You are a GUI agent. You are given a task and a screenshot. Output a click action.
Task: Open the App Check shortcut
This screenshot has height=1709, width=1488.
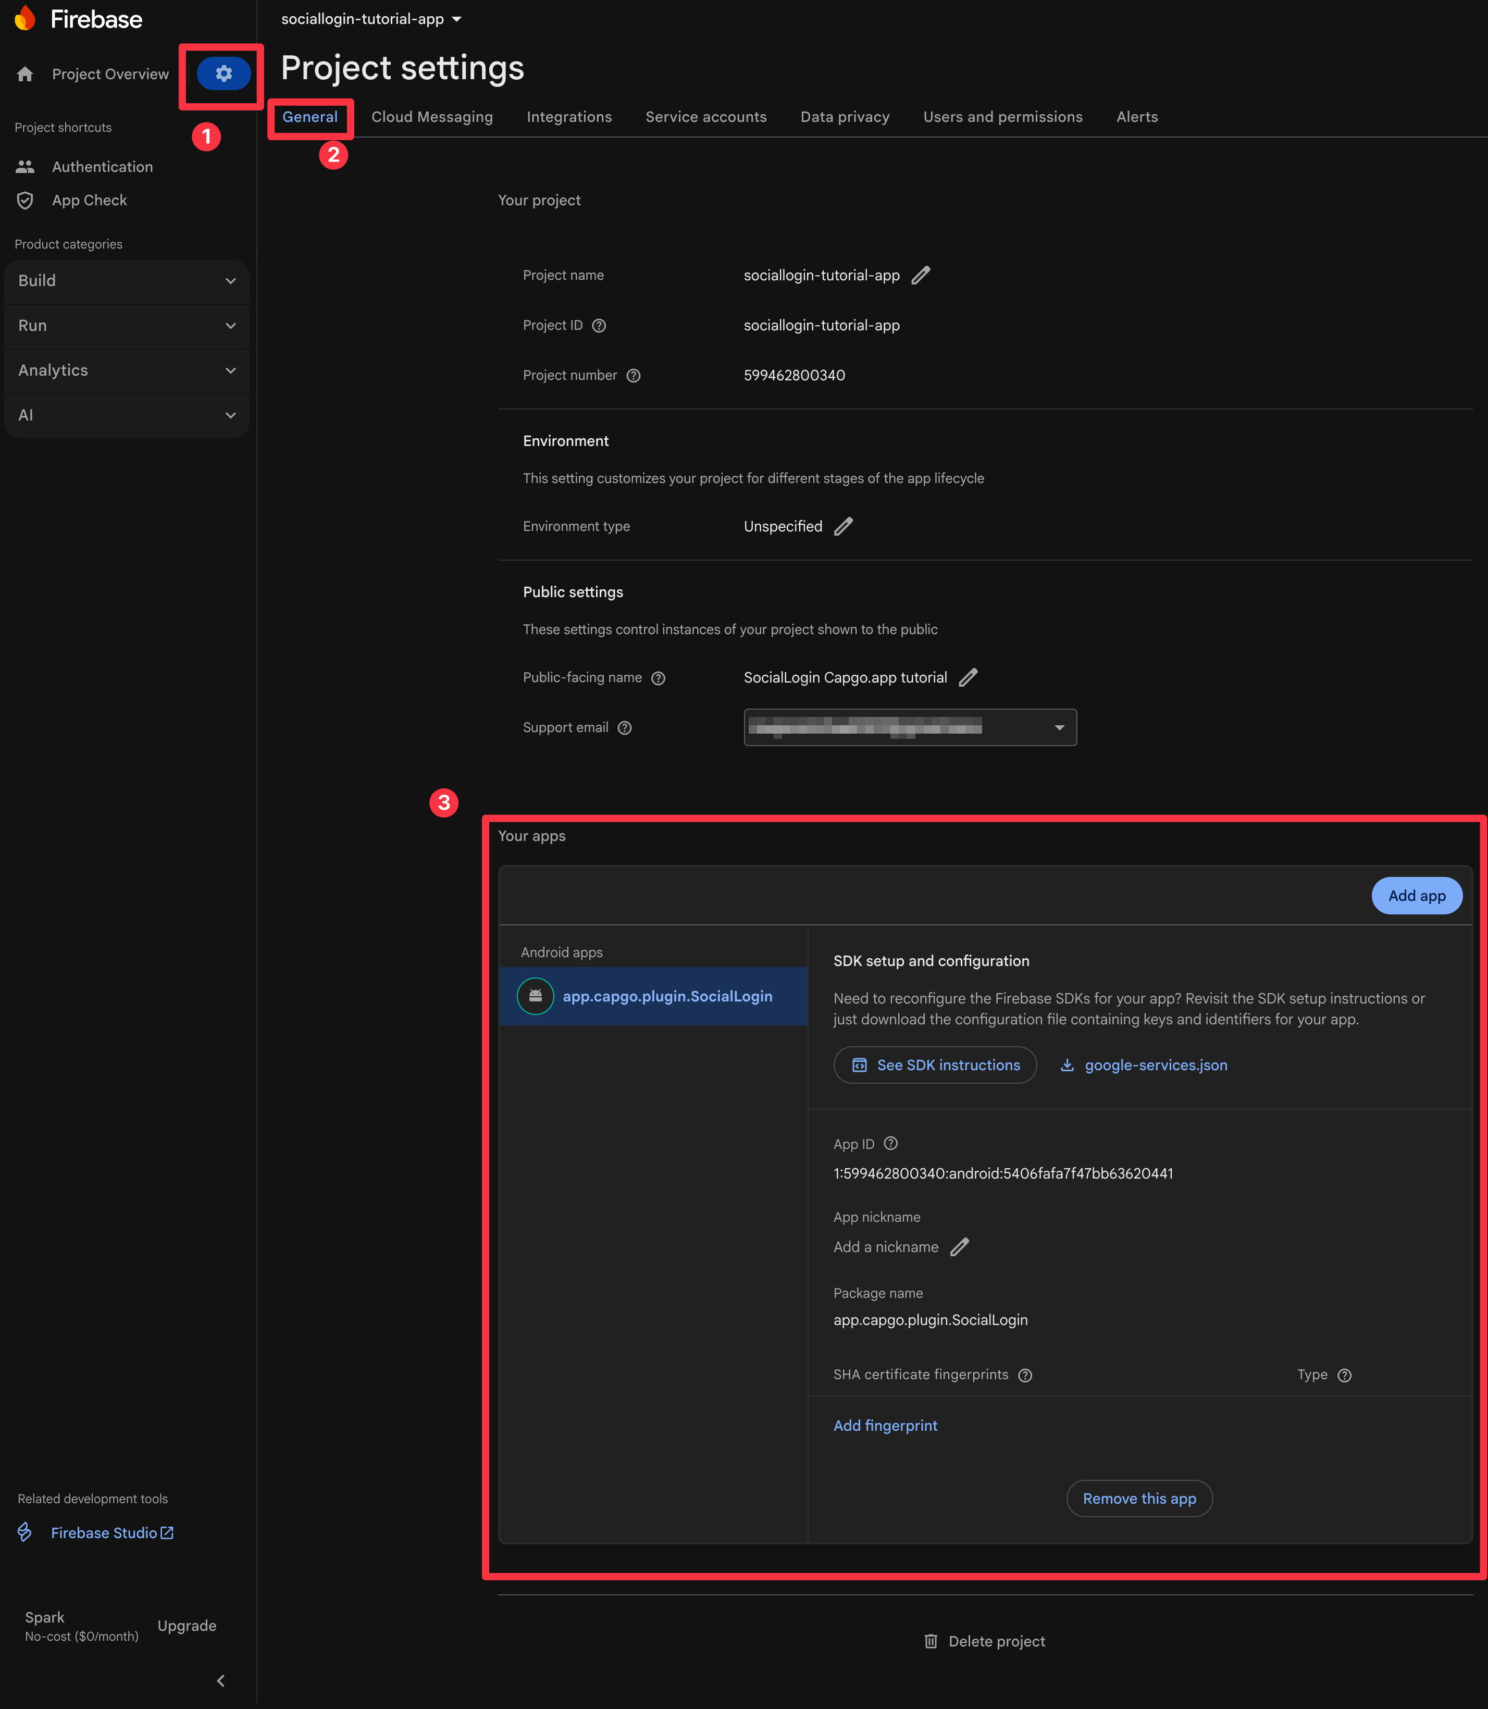pos(89,200)
